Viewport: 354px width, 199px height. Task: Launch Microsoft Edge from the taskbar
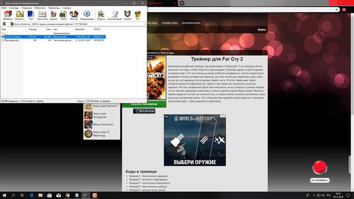(32, 195)
